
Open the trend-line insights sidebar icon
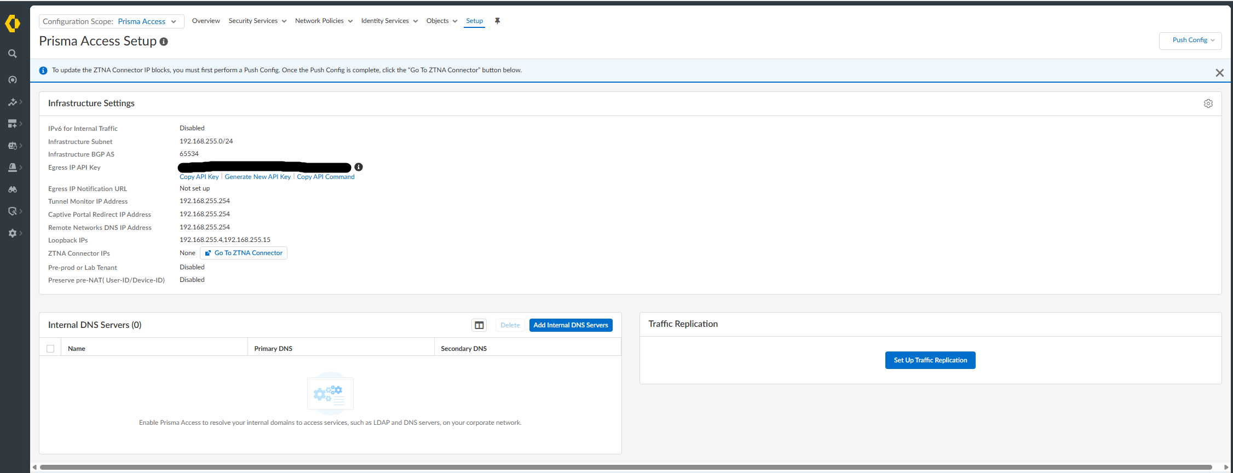(13, 102)
